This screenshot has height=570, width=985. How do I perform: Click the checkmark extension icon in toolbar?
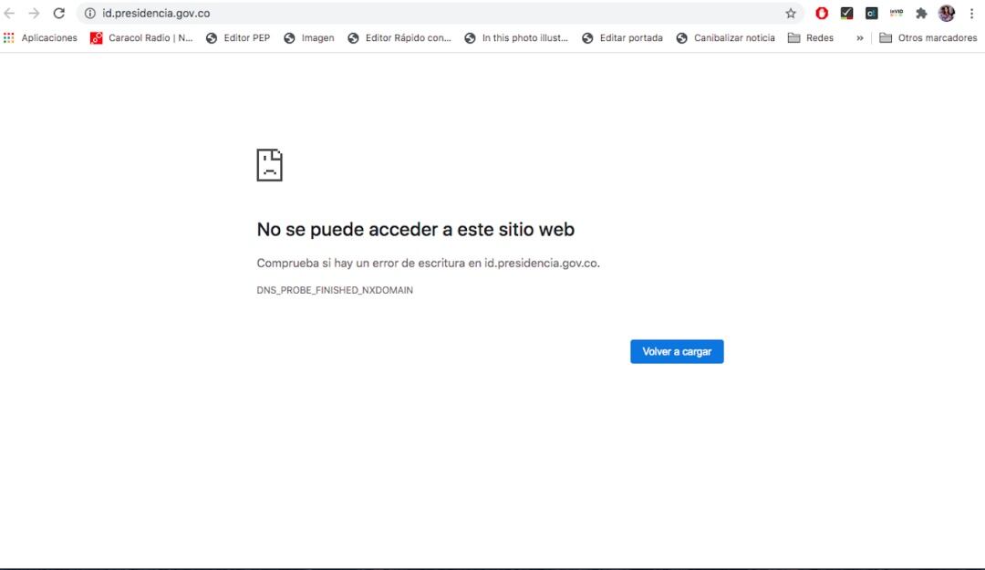(846, 14)
